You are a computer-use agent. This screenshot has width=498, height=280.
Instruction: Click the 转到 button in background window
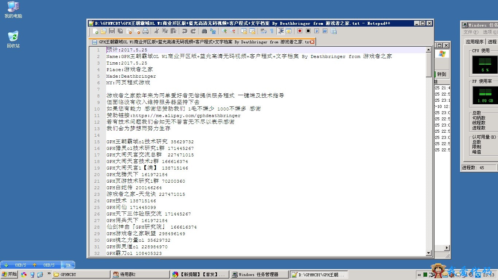tap(441, 74)
